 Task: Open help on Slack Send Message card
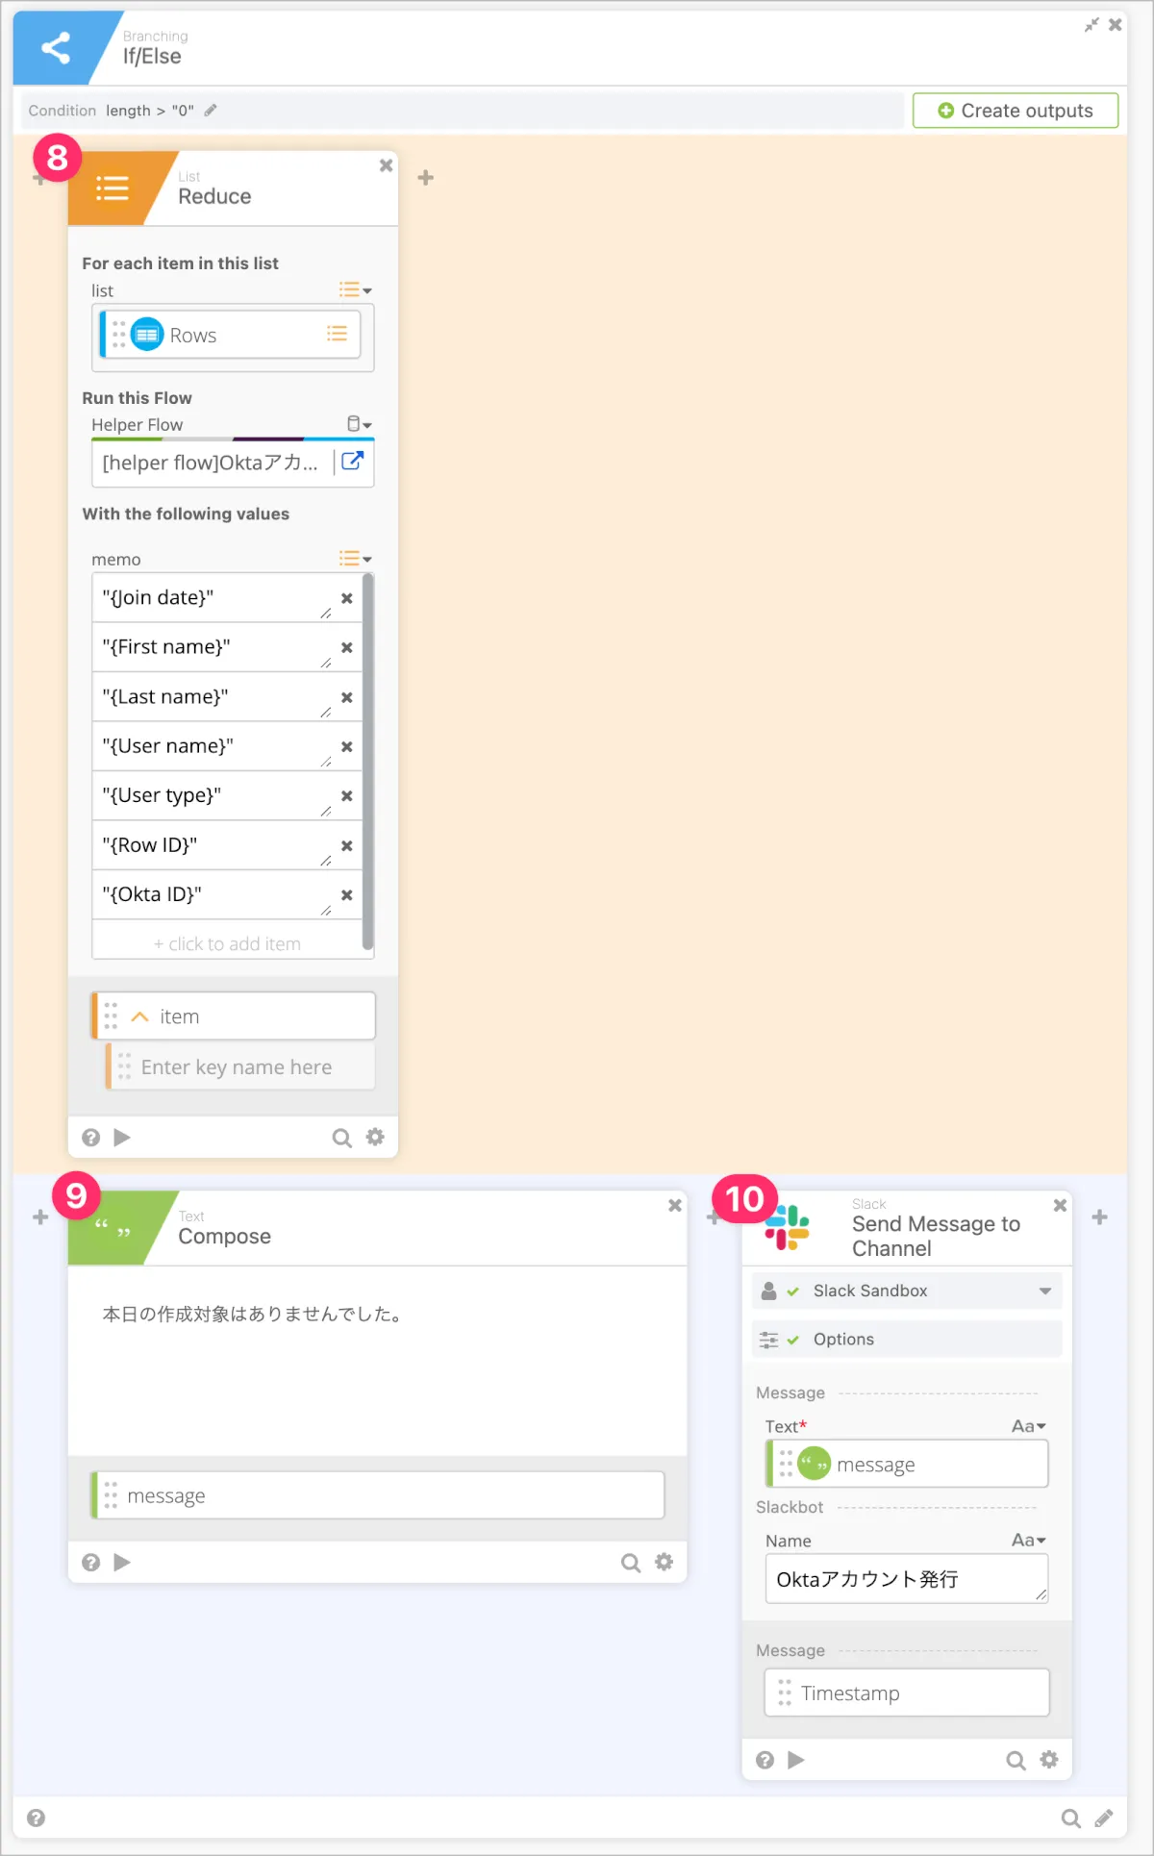(x=765, y=1760)
